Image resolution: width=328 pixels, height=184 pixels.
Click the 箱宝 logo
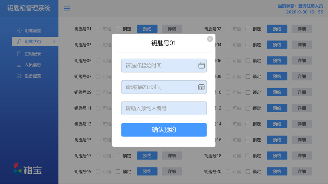(28, 169)
